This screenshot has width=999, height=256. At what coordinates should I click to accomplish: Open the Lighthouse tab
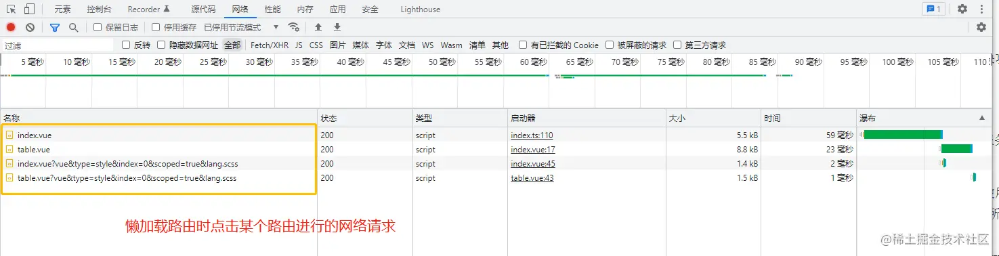420,9
